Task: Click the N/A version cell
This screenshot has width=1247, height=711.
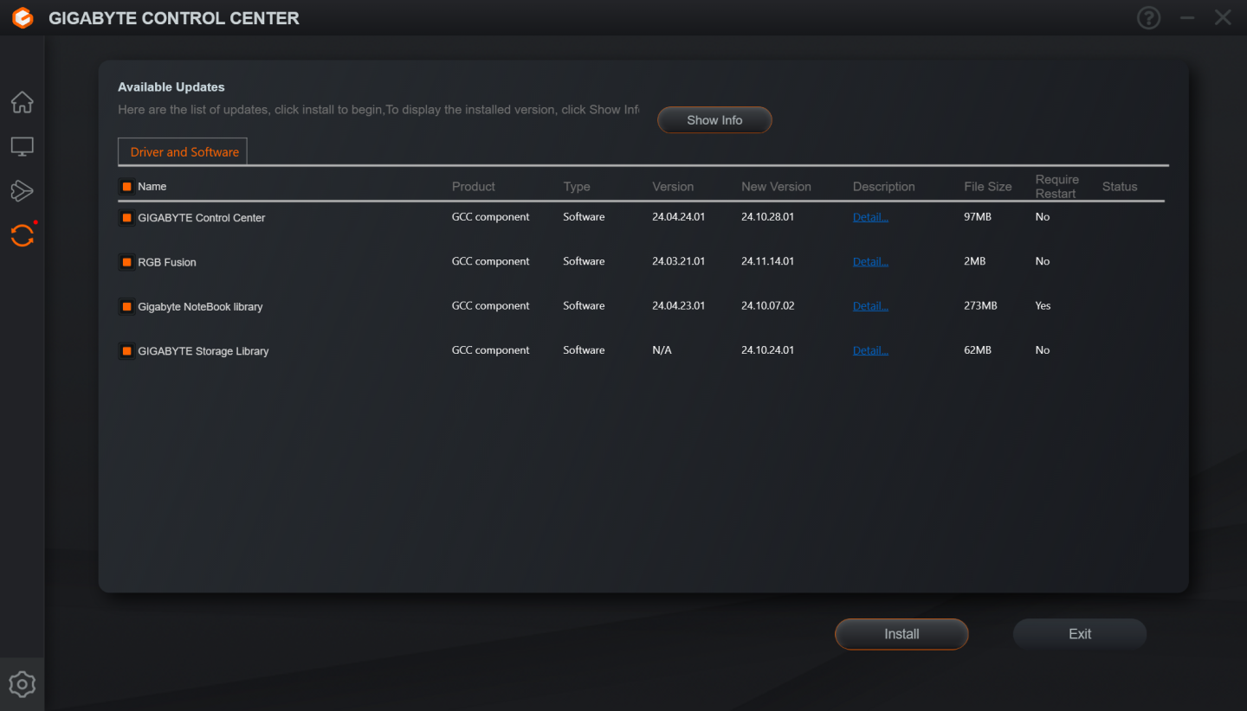Action: pos(662,350)
